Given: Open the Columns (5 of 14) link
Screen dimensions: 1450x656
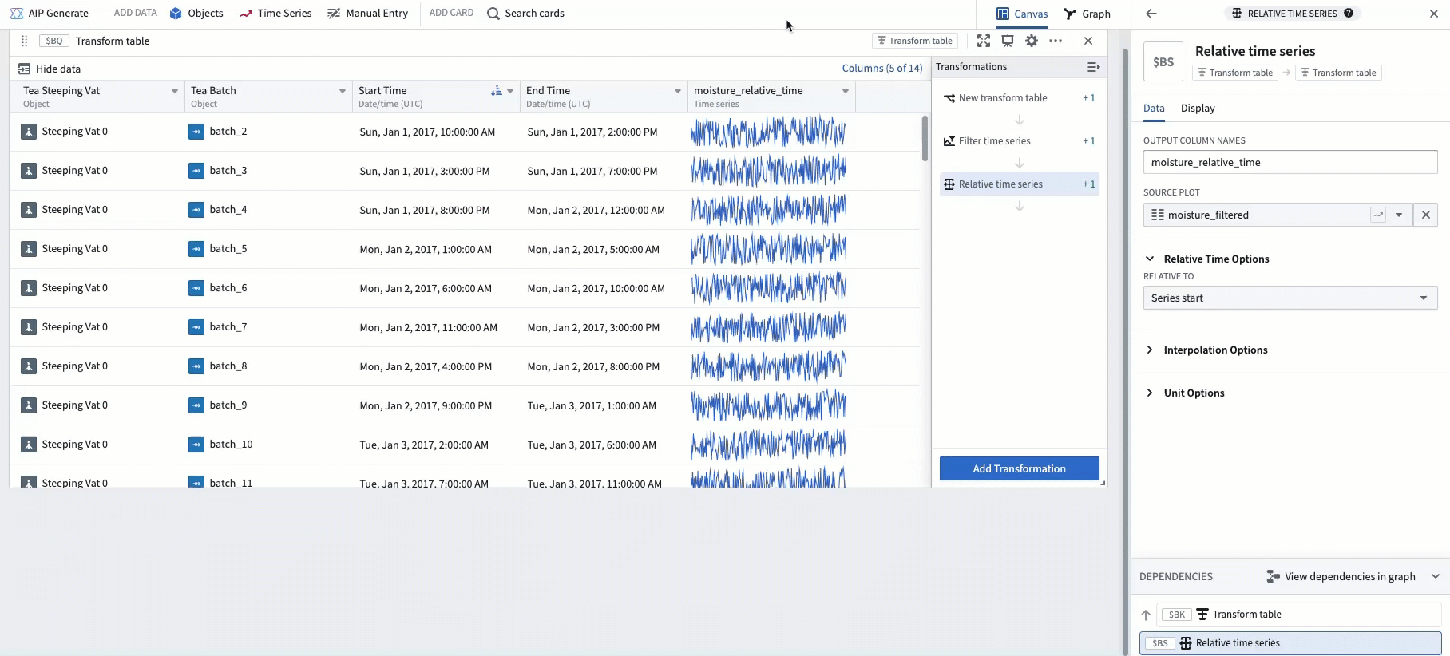Looking at the screenshot, I should [x=881, y=68].
